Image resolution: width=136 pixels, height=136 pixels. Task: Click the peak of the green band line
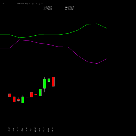pyautogui.click(x=97, y=24)
